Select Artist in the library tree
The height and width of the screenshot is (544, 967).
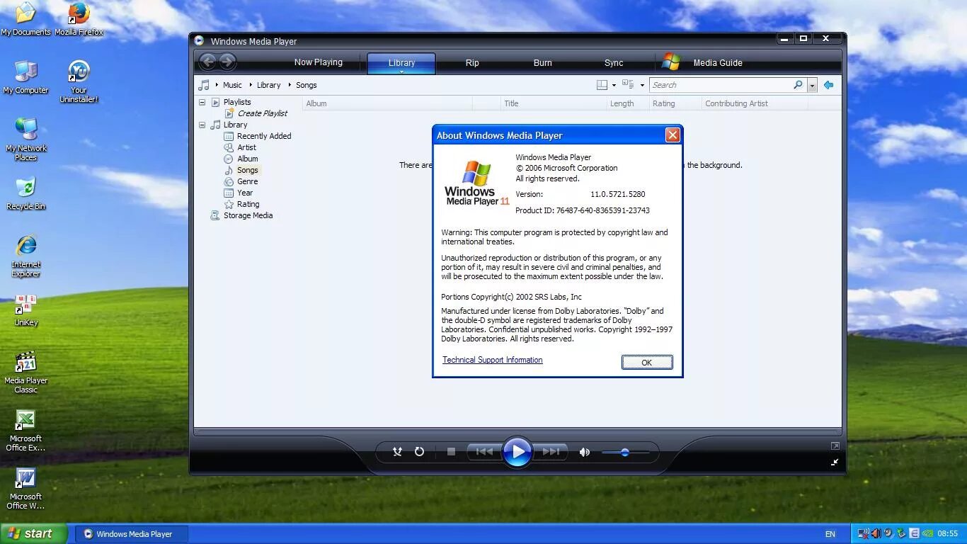click(x=246, y=147)
